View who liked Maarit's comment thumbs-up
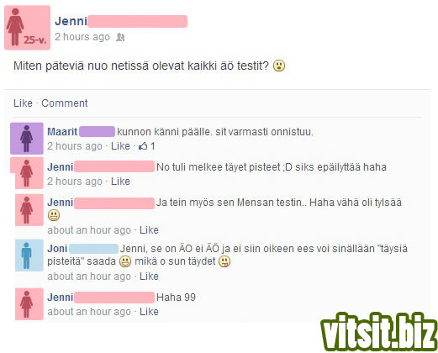 pyautogui.click(x=146, y=146)
